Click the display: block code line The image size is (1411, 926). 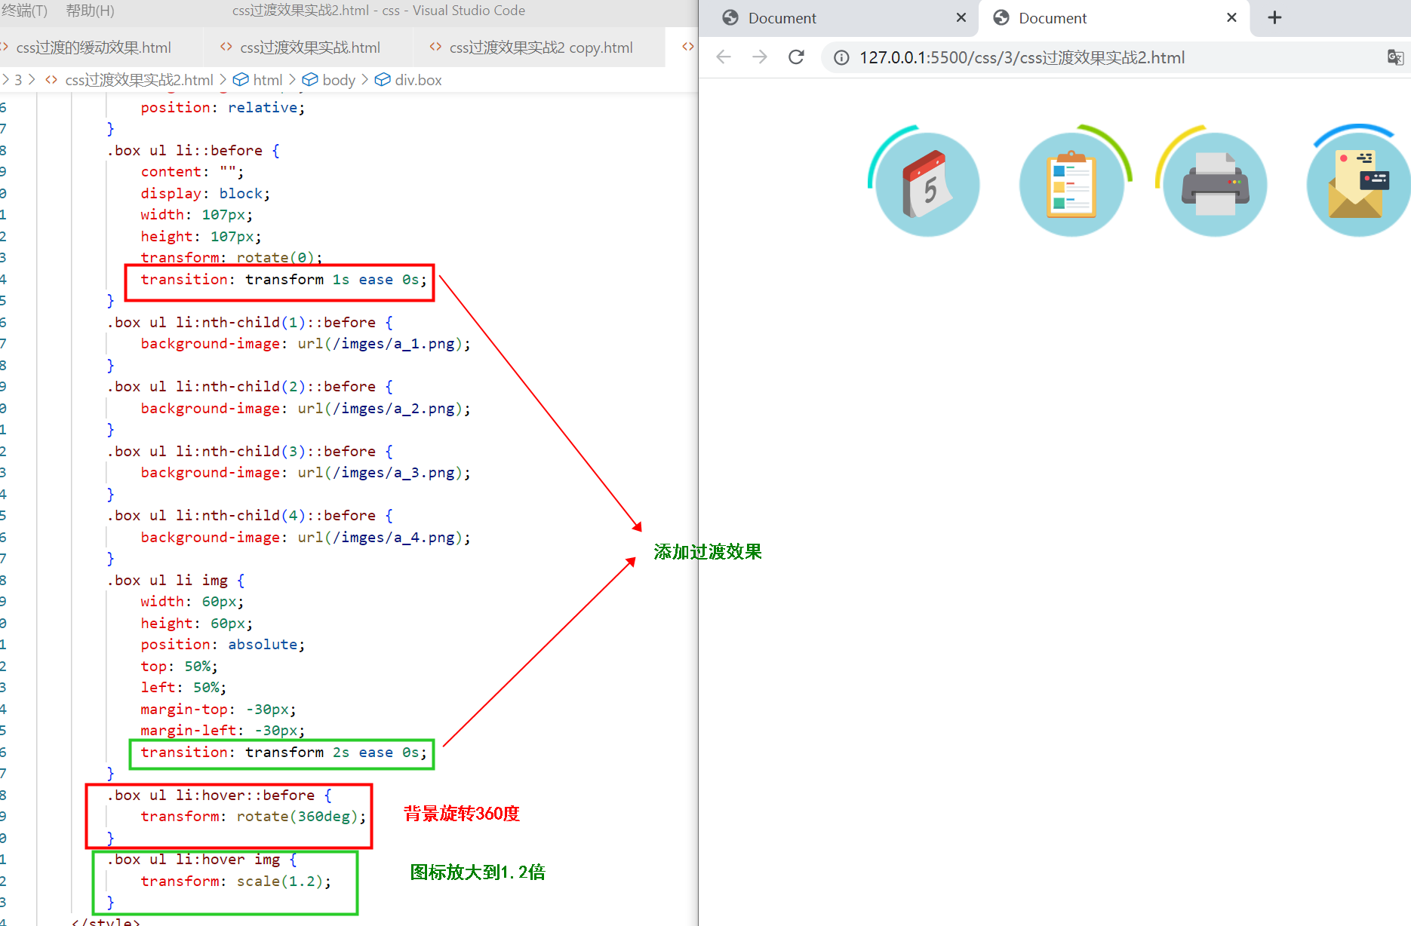click(205, 194)
